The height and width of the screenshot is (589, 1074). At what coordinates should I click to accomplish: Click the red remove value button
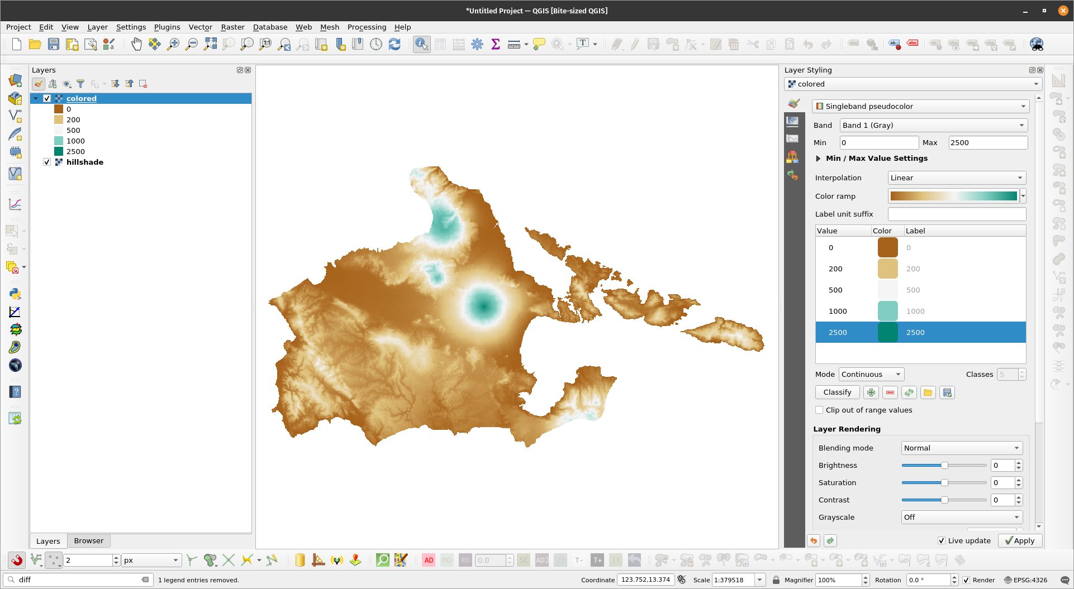890,392
